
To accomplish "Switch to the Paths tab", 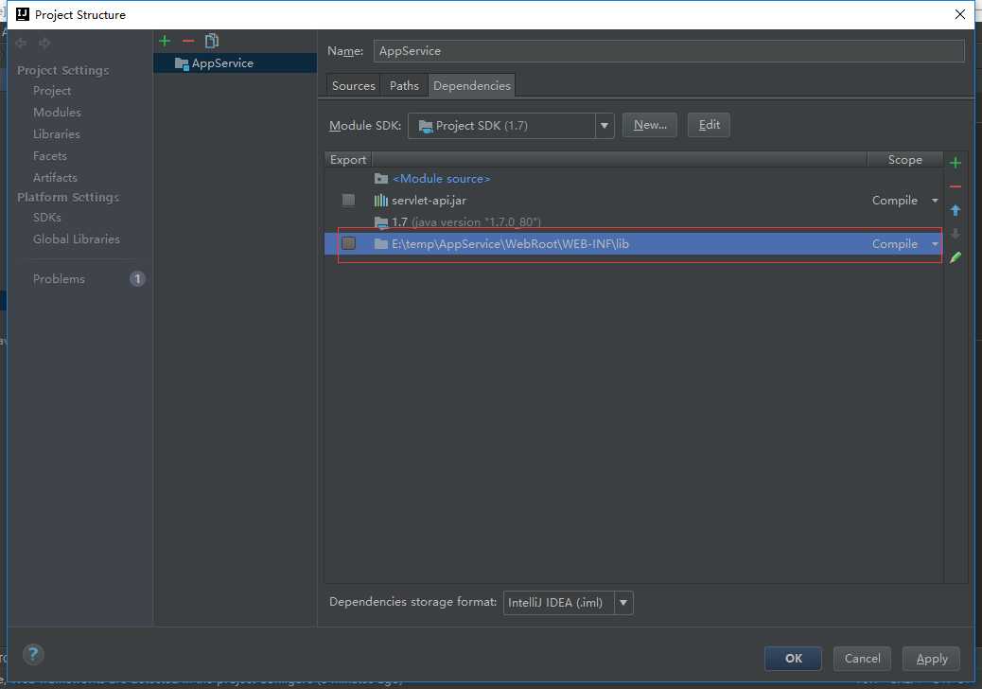I will [x=404, y=86].
